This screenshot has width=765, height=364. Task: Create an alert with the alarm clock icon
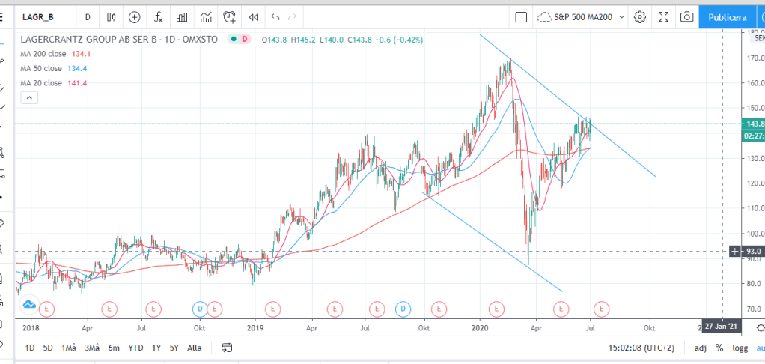(230, 16)
